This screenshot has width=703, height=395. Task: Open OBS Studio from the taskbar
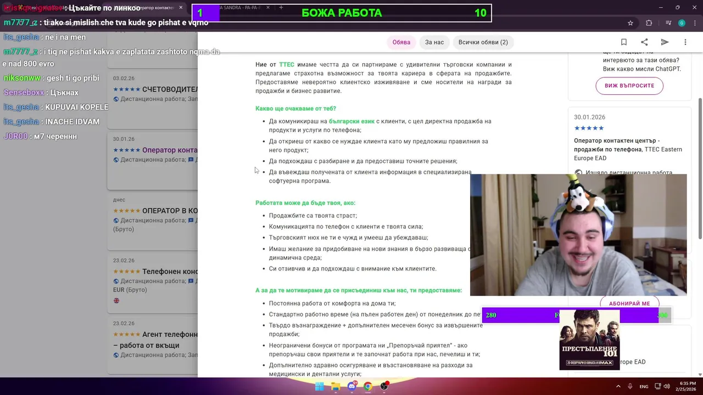[384, 386]
